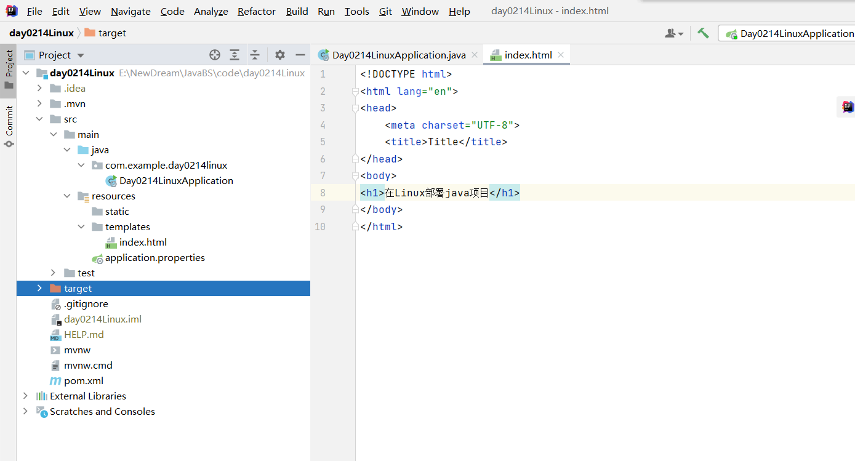Open the Build menu
Screen dimensions: 855x461
tap(297, 11)
